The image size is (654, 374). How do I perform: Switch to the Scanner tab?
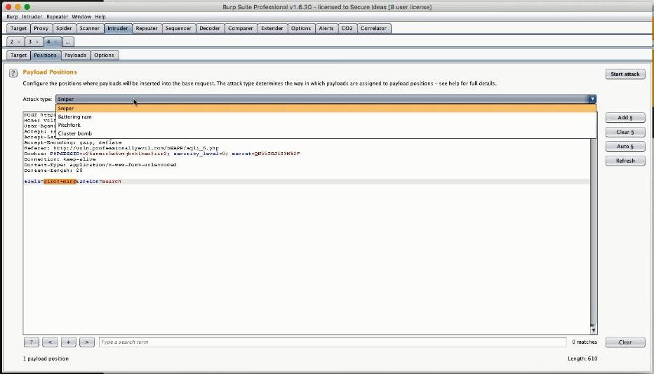coord(90,28)
